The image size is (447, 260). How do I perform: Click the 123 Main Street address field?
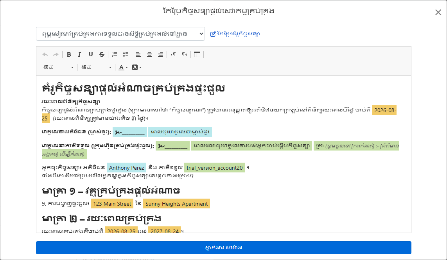[x=112, y=204]
